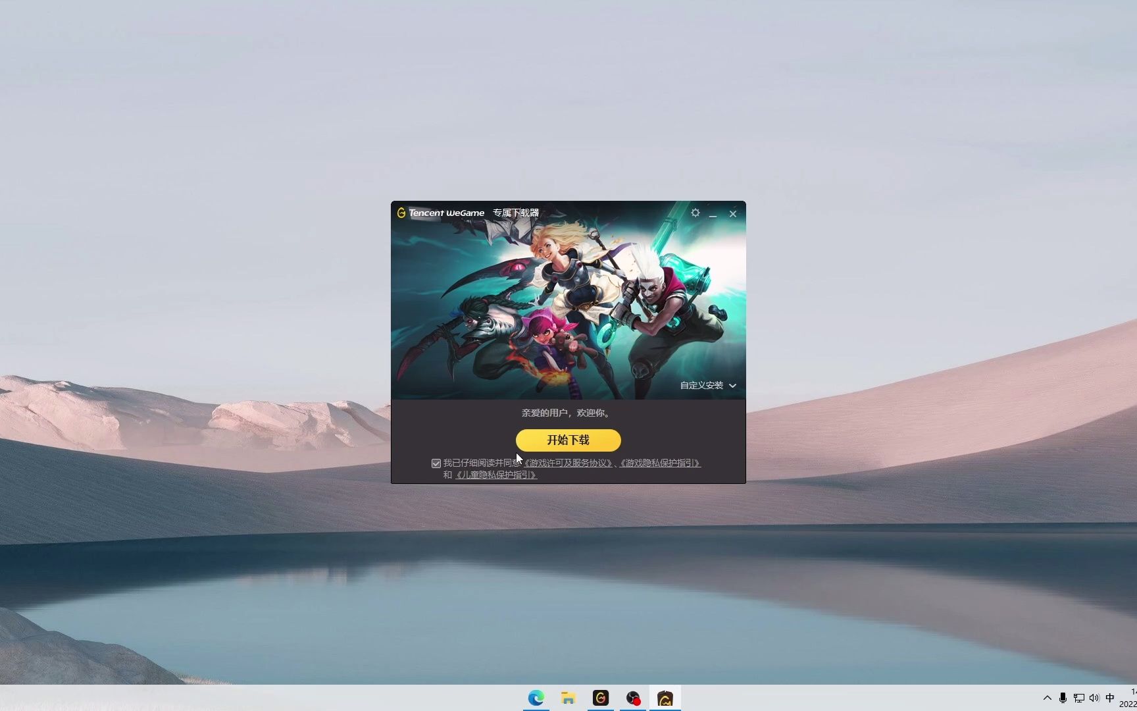Switch the 中 input method indicator
Viewport: 1137px width, 711px height.
click(1110, 698)
